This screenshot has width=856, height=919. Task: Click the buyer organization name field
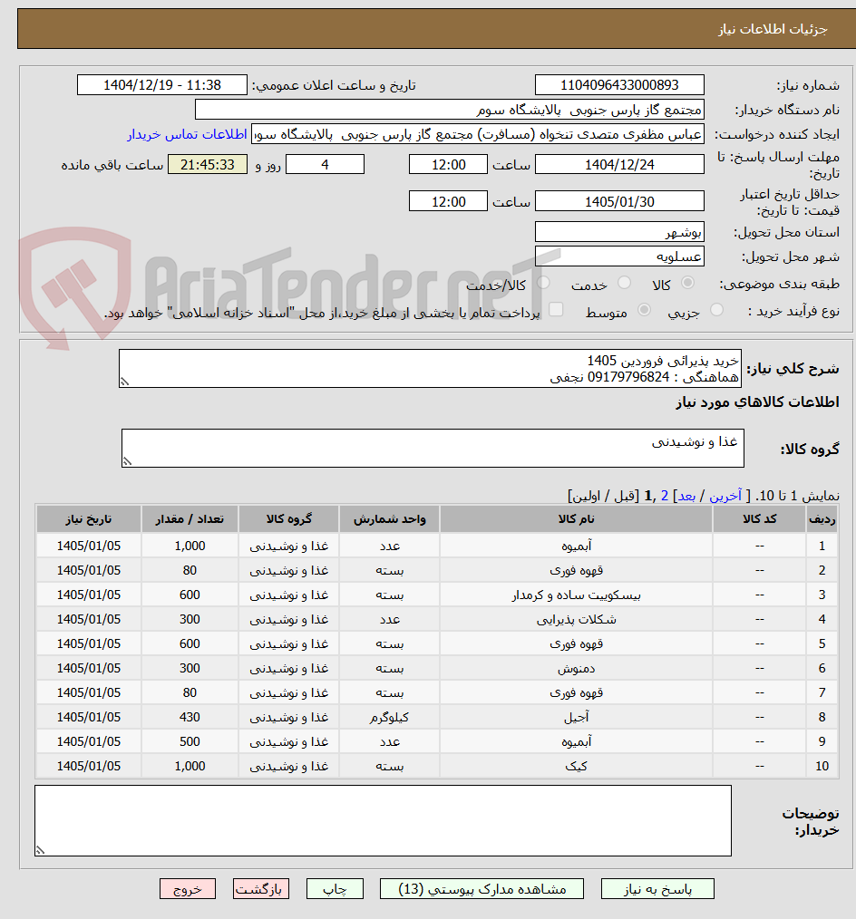(x=449, y=110)
